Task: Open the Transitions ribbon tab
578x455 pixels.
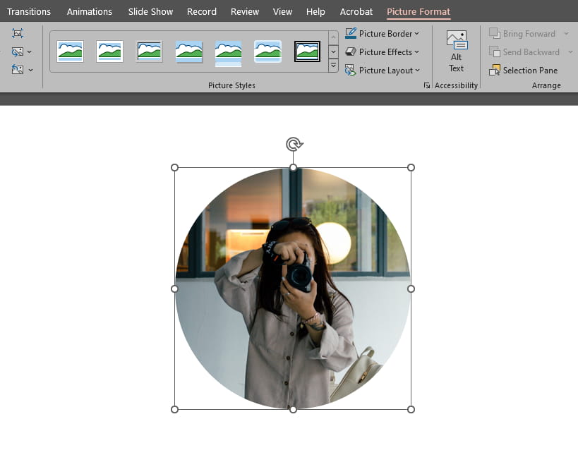Action: point(29,12)
